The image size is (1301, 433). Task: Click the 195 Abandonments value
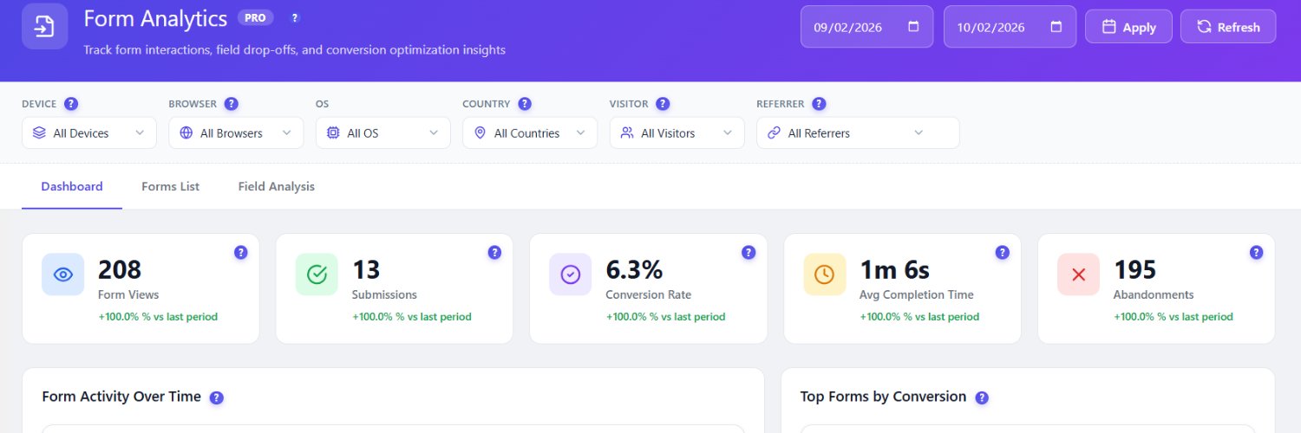1135,270
